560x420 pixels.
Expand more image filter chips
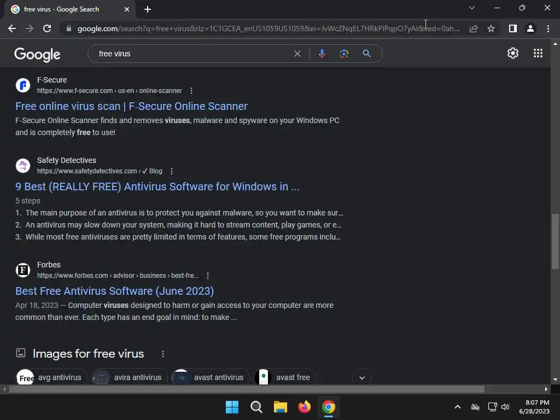(x=362, y=377)
